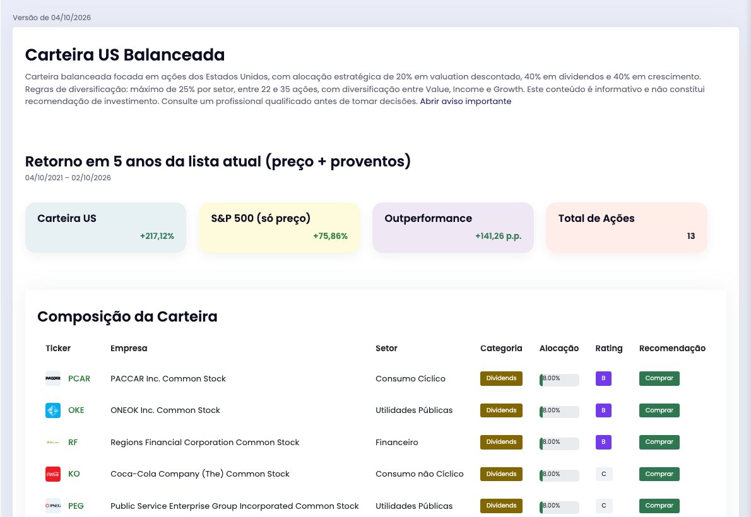
Task: Click Comprar button for PACCAR row
Action: pos(659,378)
